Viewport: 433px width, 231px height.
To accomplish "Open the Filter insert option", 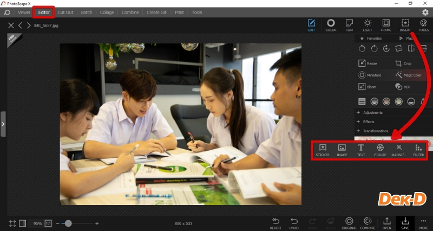I will pyautogui.click(x=418, y=150).
